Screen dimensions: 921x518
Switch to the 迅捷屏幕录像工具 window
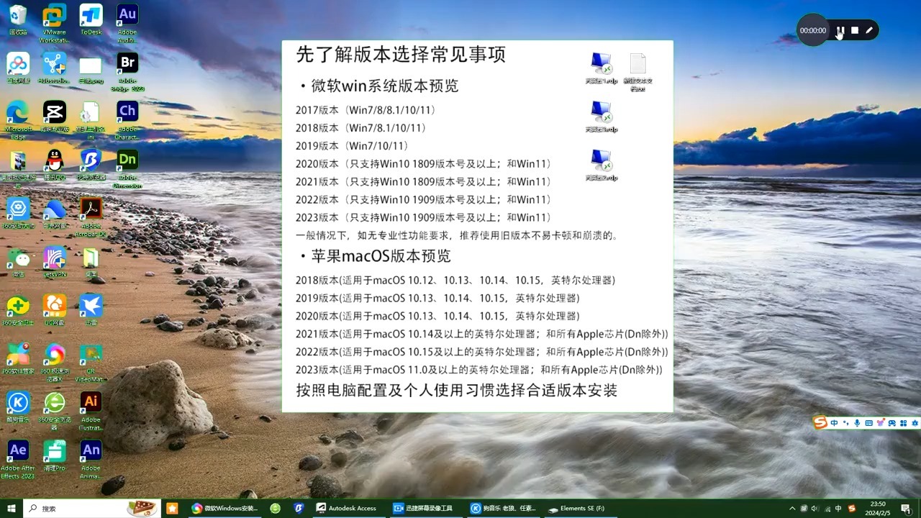(425, 508)
